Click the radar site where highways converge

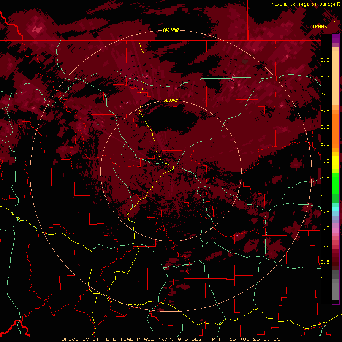pos(175,168)
